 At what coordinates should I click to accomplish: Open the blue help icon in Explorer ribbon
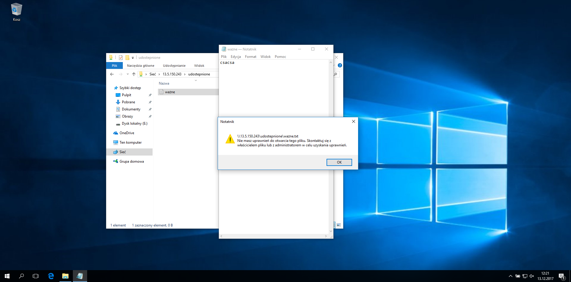(340, 65)
